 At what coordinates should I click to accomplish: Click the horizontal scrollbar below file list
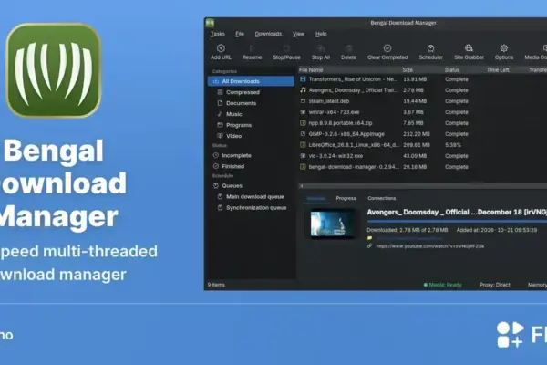pos(422,186)
